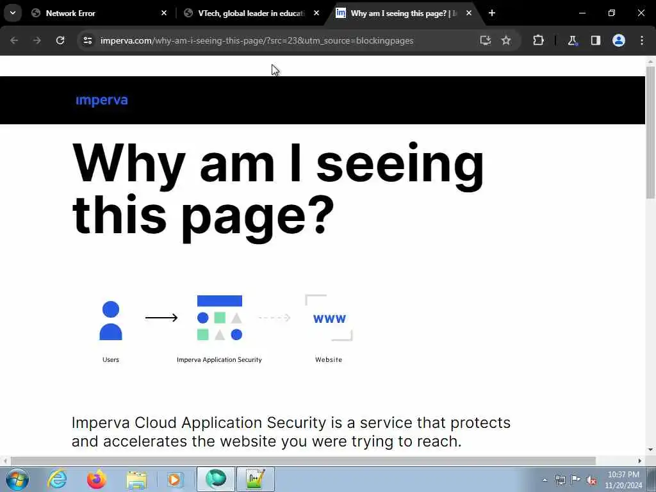The height and width of the screenshot is (492, 656).
Task: Close the Network Error tab
Action: click(164, 13)
